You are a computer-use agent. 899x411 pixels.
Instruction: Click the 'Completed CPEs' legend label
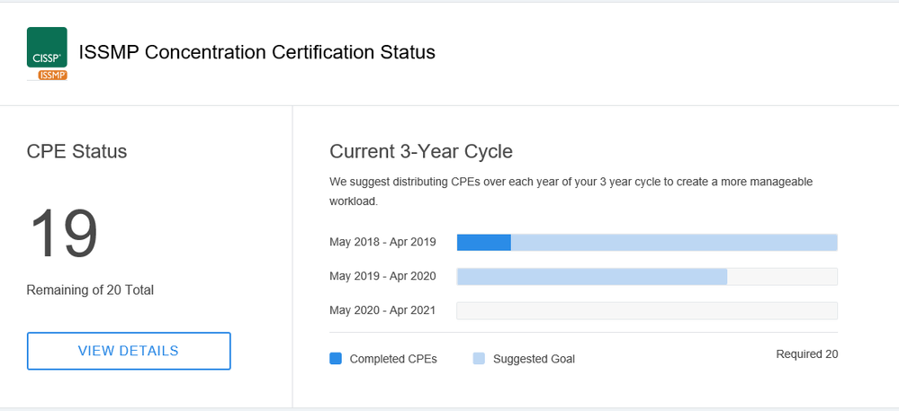coord(393,359)
